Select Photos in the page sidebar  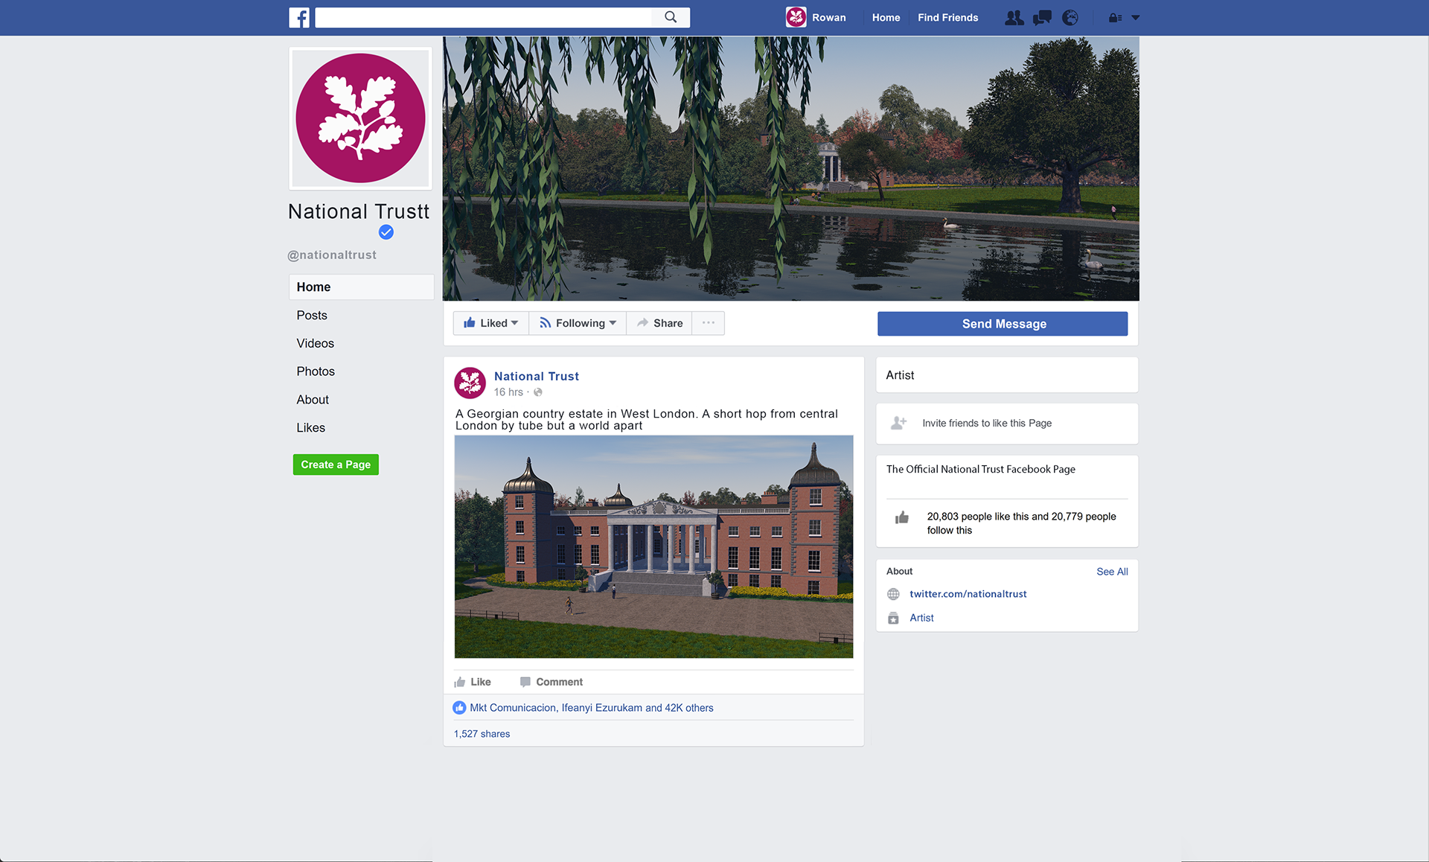point(316,371)
